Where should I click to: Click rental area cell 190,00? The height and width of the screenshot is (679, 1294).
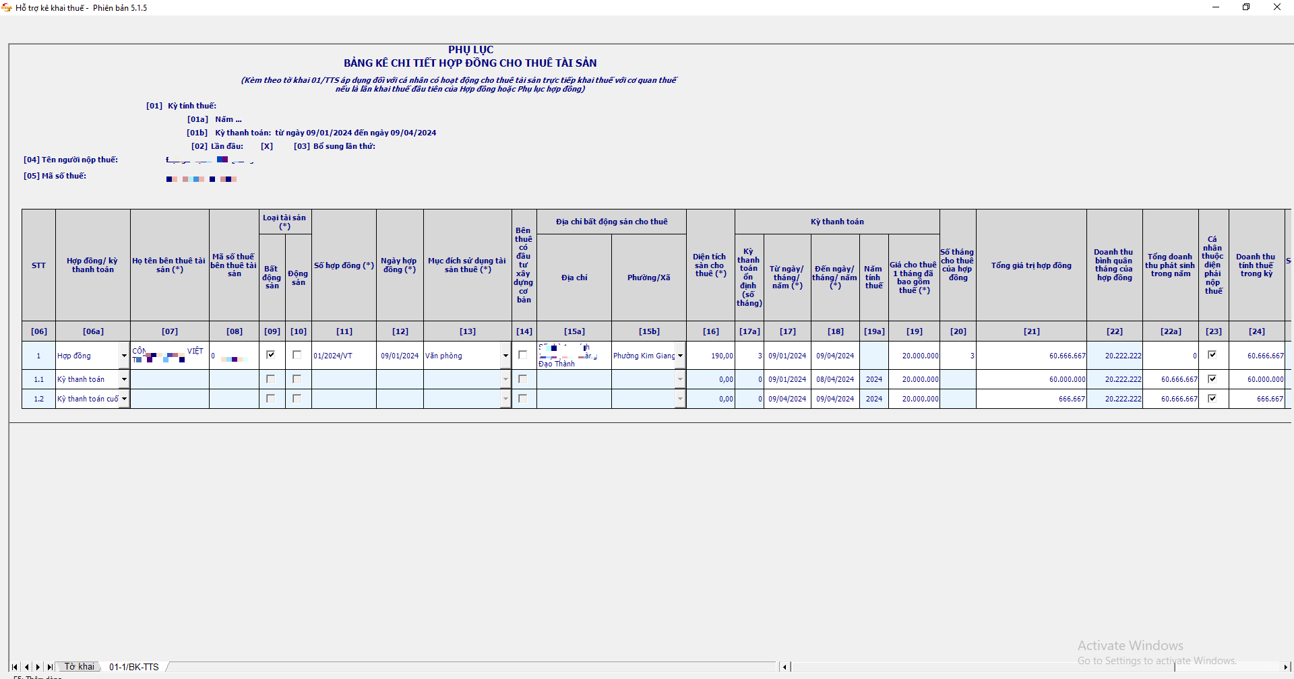pyautogui.click(x=710, y=356)
